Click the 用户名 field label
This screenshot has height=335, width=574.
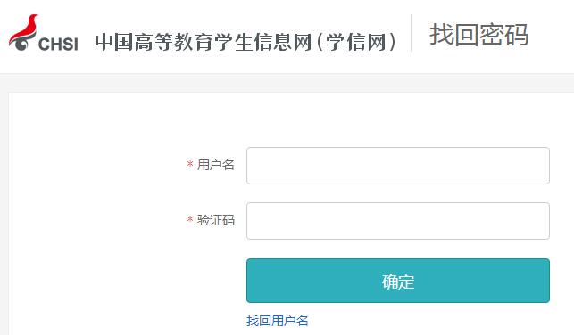pos(216,165)
